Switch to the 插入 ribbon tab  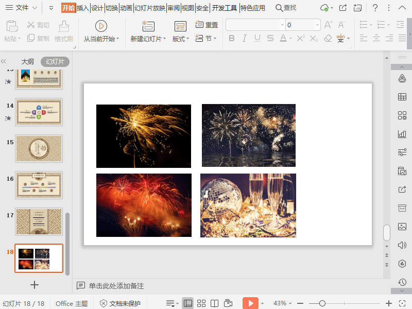click(83, 8)
